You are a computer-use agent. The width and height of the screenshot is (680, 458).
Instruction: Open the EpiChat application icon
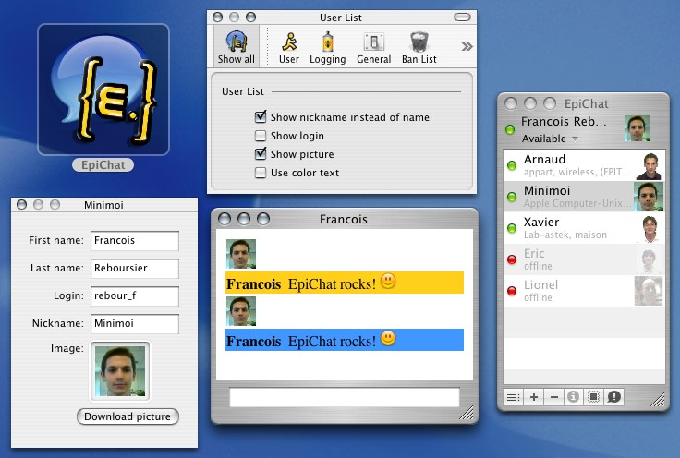103,90
